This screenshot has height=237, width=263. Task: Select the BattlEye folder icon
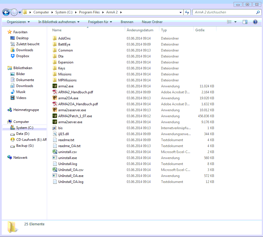pos(55,44)
